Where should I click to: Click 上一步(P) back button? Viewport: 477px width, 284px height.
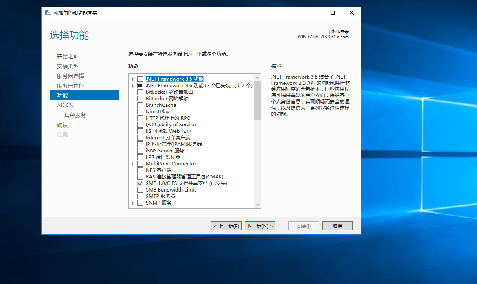[226, 226]
